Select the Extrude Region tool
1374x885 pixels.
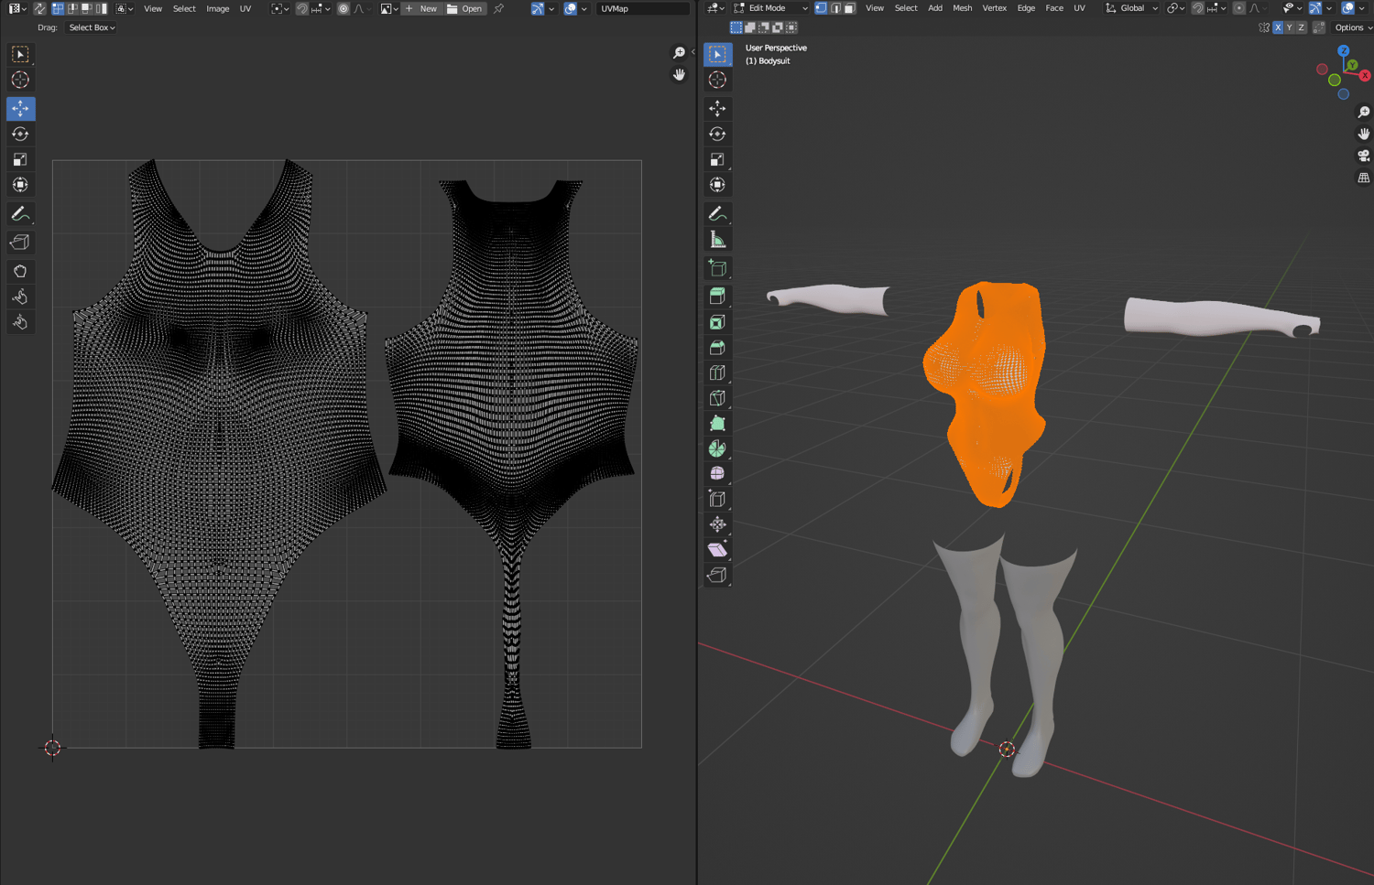coord(717,296)
